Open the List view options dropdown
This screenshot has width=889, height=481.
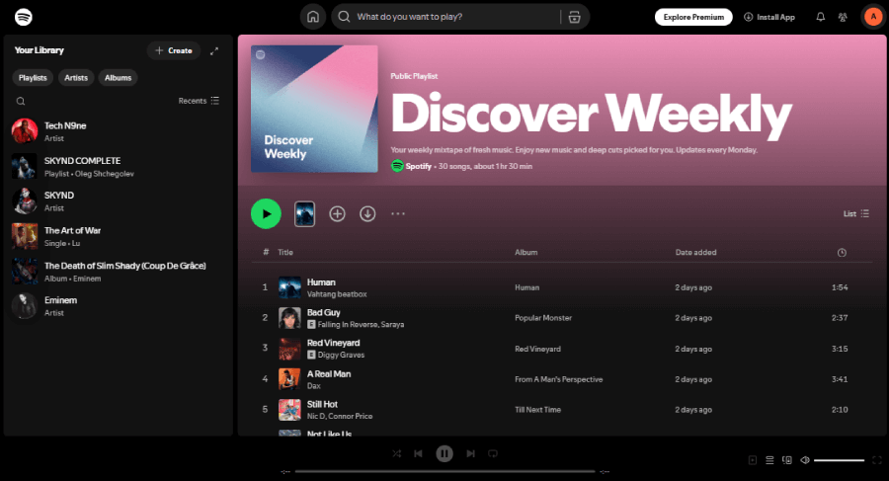click(x=856, y=214)
